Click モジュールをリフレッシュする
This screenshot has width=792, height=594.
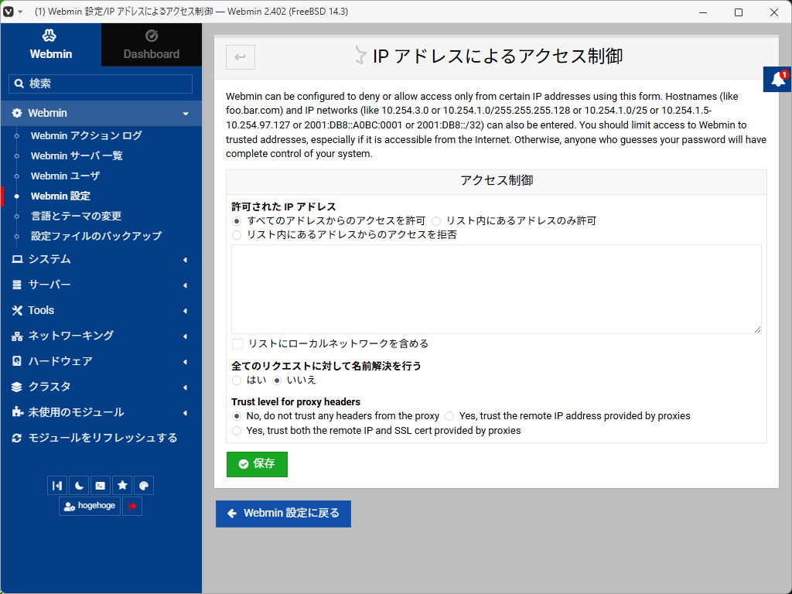pos(101,438)
